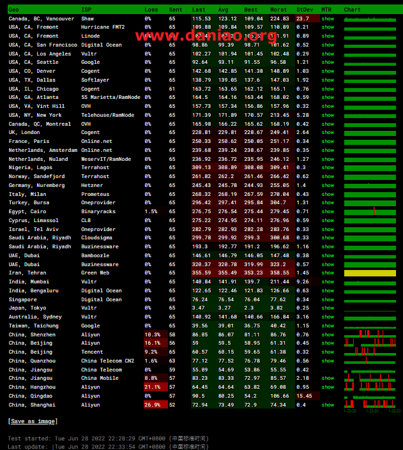403x450 pixels.
Task: Show MTR for Canada, BC, Vancouver Shaw
Action: (328, 19)
